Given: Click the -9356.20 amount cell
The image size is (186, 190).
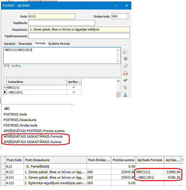Looking at the screenshot, I should coord(172,177).
